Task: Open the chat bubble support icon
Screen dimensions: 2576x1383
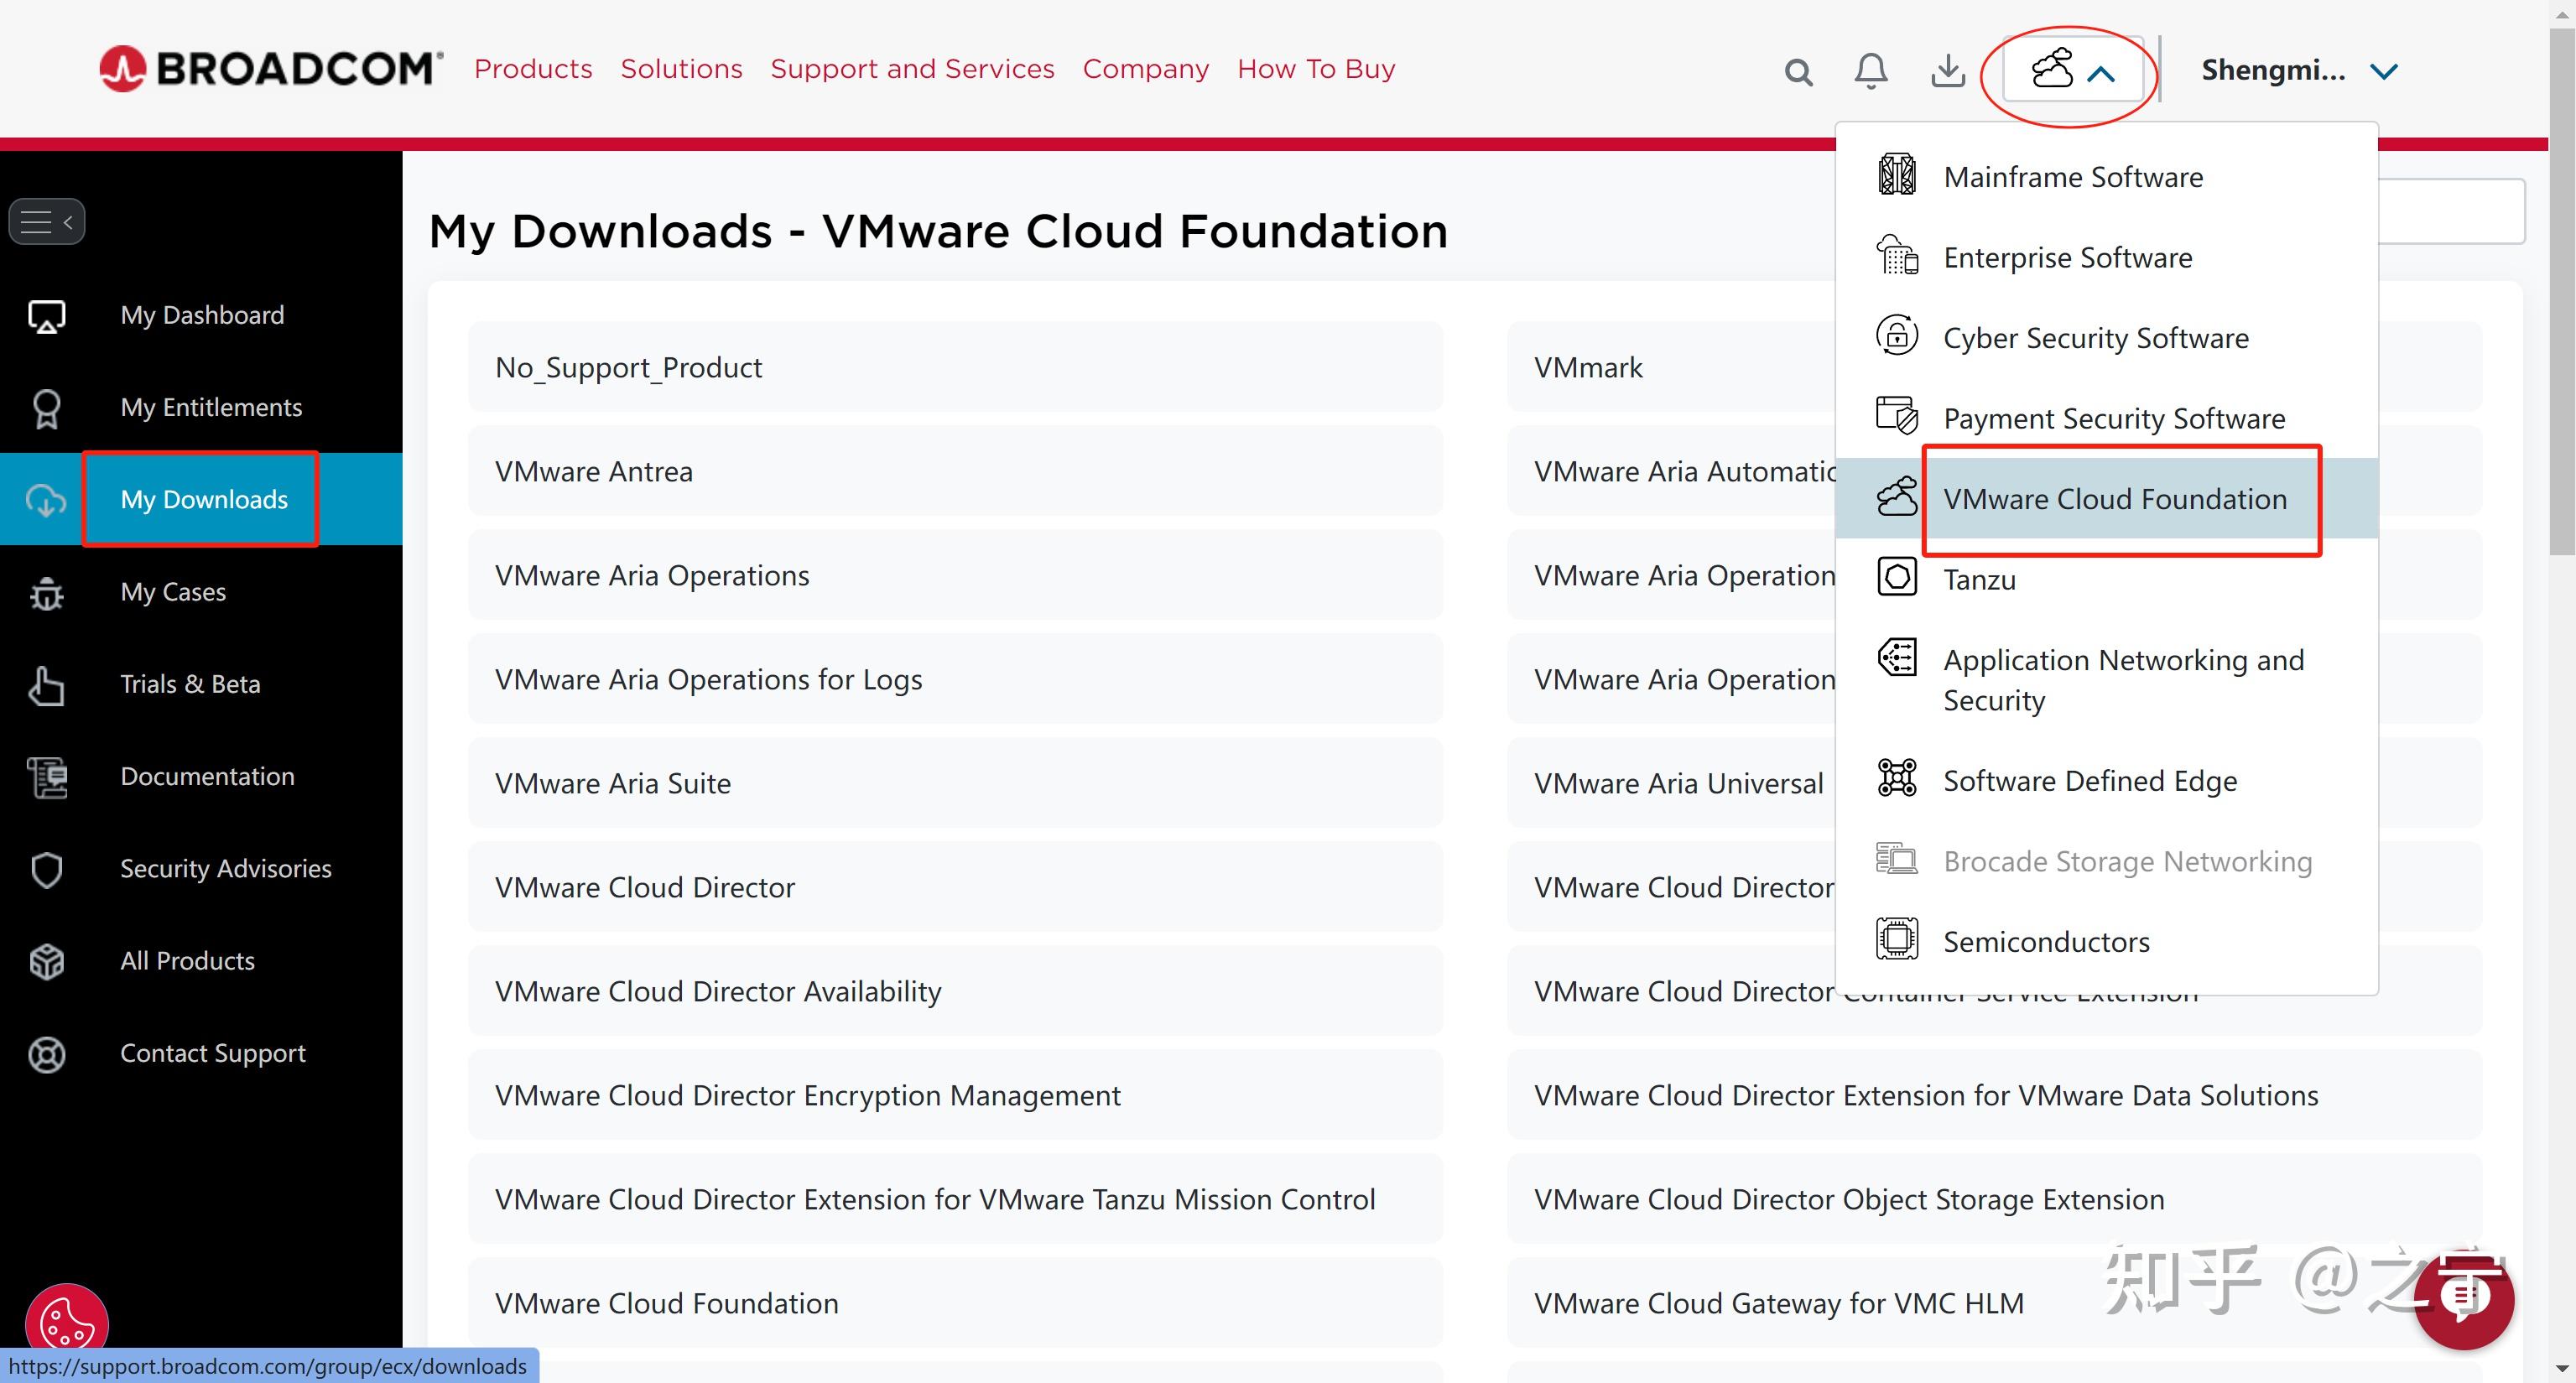Action: tap(2464, 1297)
